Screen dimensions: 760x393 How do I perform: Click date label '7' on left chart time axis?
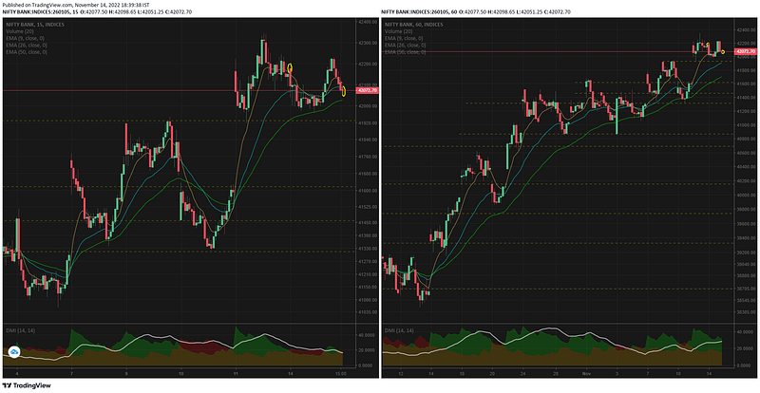click(x=71, y=374)
